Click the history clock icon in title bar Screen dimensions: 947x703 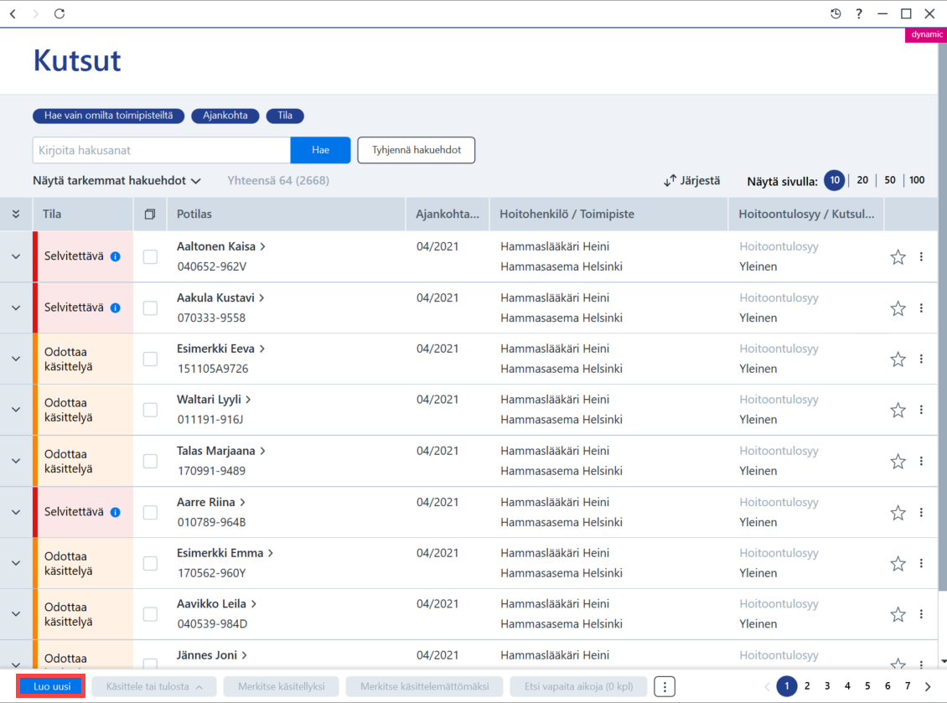pyautogui.click(x=836, y=14)
